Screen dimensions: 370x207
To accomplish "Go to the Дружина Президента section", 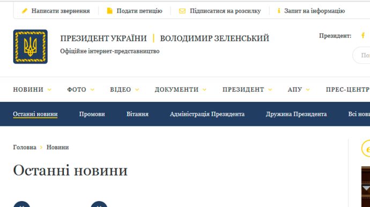I will click(x=296, y=114).
